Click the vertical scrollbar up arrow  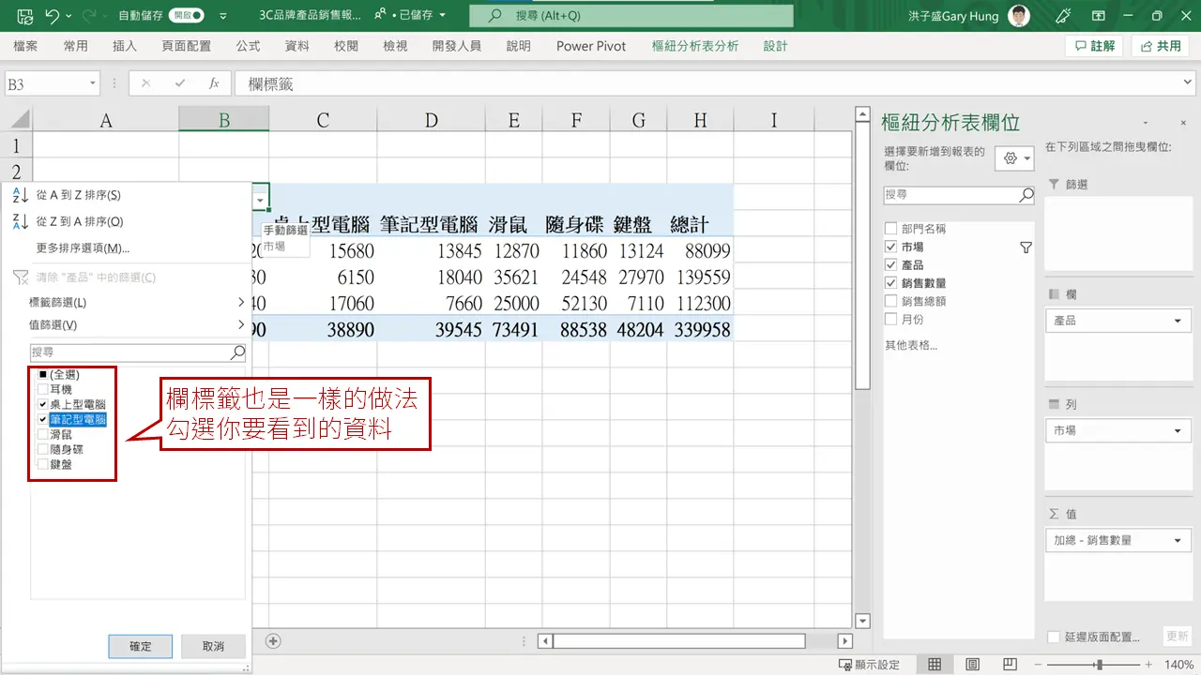pos(863,114)
